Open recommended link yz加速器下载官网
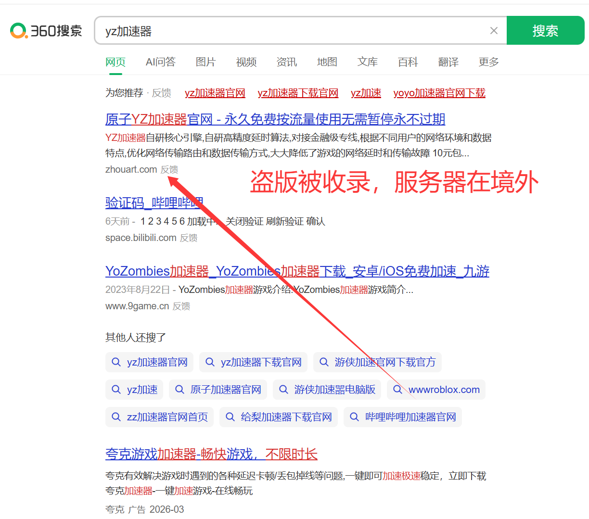The height and width of the screenshot is (519, 589). click(298, 93)
